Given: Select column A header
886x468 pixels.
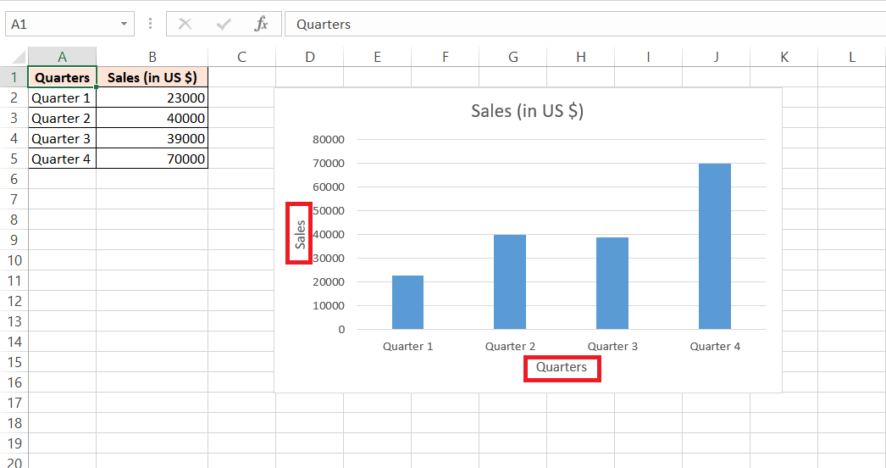Looking at the screenshot, I should pyautogui.click(x=62, y=57).
